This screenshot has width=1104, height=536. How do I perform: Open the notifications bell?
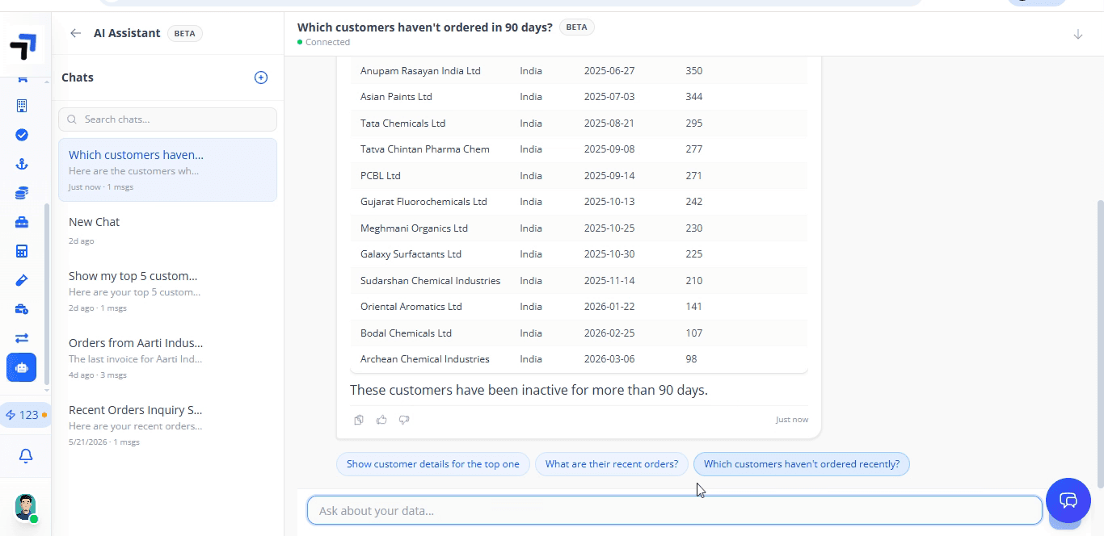(x=26, y=456)
